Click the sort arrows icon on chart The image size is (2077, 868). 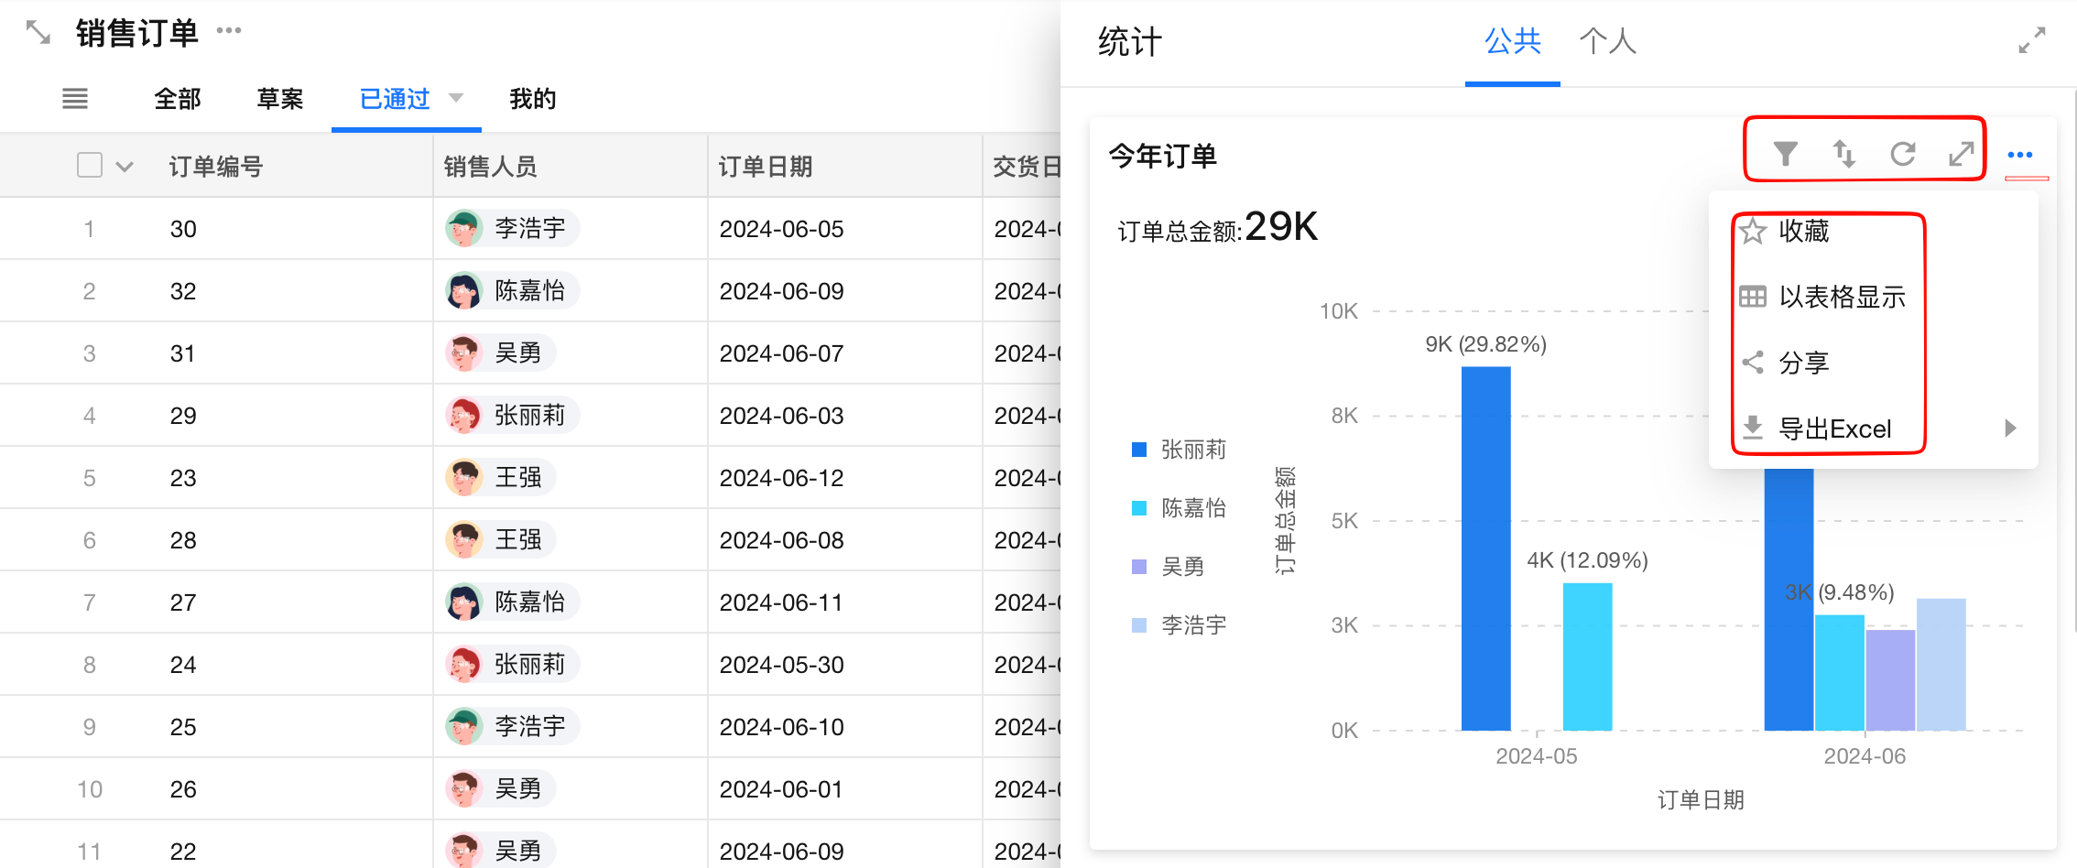click(1843, 154)
